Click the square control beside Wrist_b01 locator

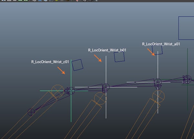119,57
